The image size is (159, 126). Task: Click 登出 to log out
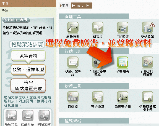(x=5, y=10)
